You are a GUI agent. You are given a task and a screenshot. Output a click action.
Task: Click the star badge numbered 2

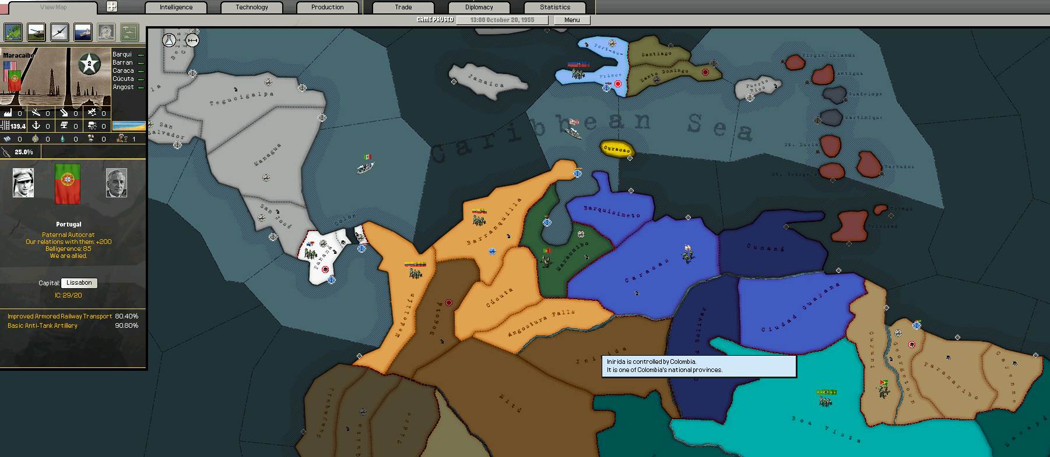89,64
